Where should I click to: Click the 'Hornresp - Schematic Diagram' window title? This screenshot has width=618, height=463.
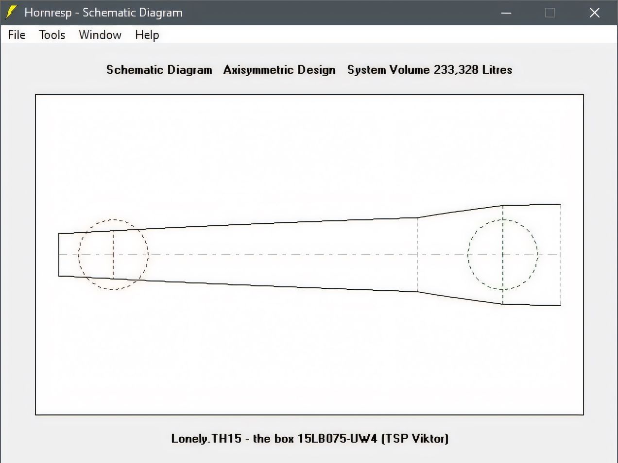(103, 13)
